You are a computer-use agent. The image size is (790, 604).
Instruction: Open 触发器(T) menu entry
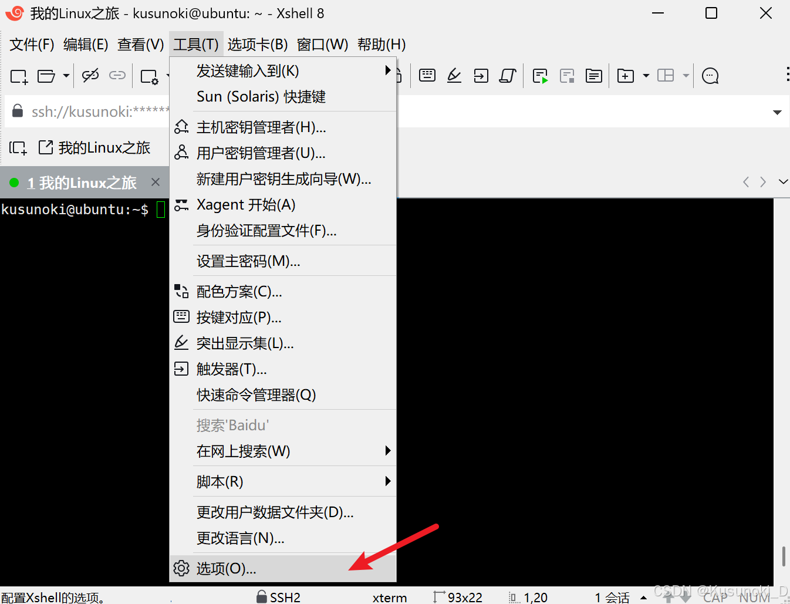click(283, 369)
